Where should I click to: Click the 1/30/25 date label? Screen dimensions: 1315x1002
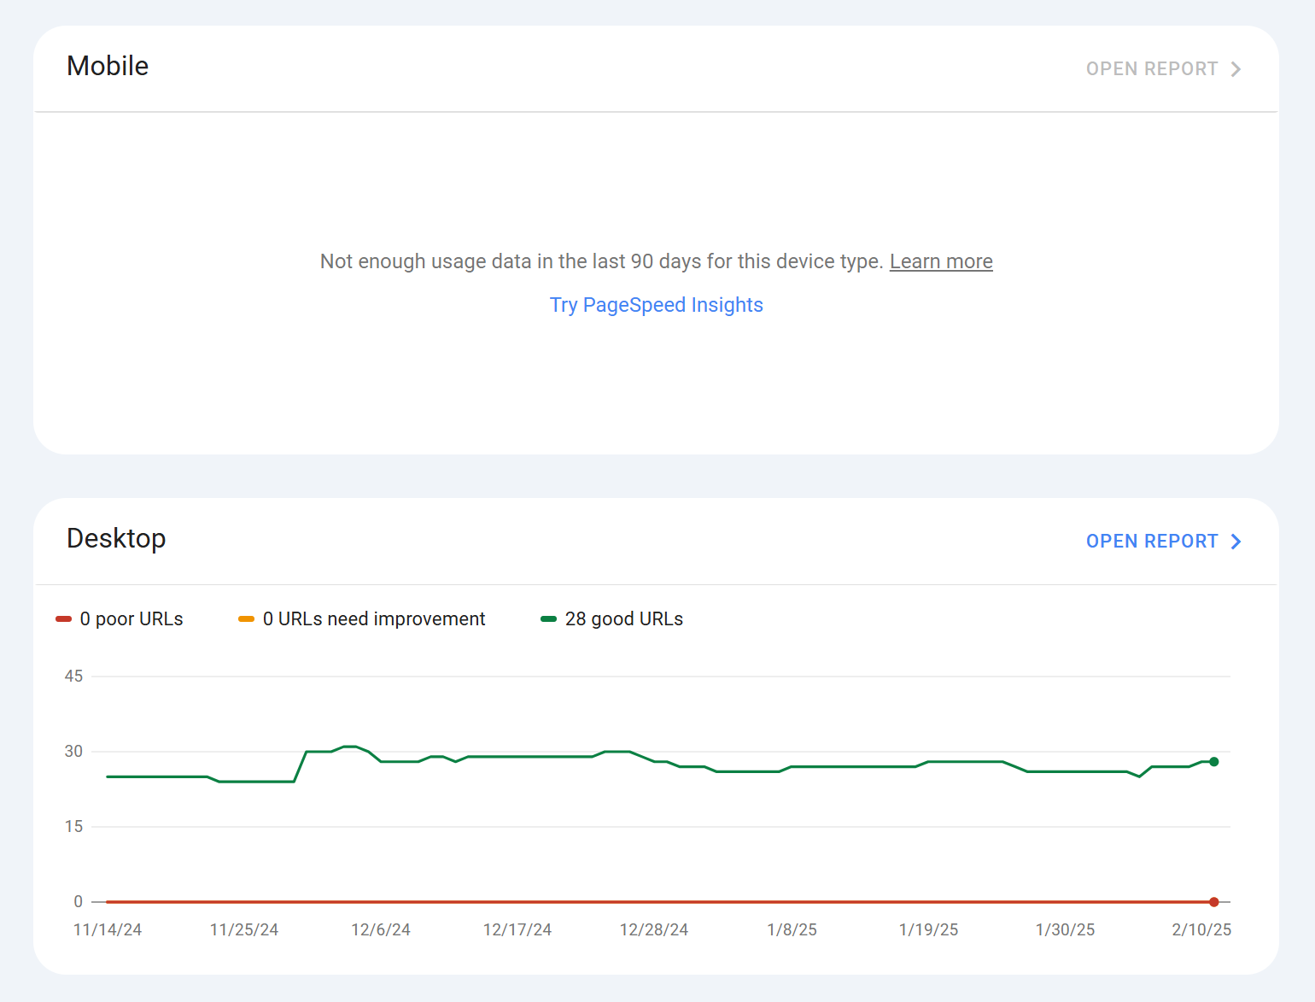1066,930
